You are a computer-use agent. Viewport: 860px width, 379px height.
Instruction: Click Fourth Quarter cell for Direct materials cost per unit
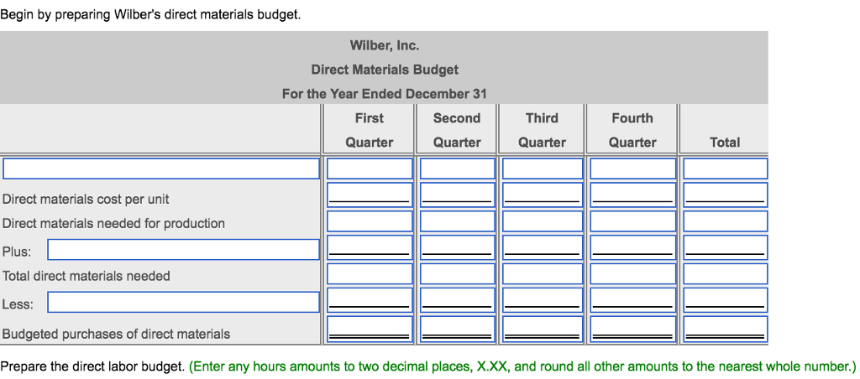633,195
